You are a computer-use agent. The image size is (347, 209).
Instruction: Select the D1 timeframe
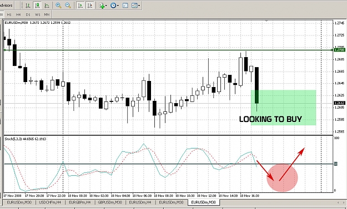pyautogui.click(x=28, y=14)
